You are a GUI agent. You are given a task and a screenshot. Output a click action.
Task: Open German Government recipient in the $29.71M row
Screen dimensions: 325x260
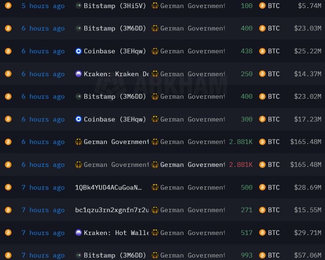pos(193,233)
